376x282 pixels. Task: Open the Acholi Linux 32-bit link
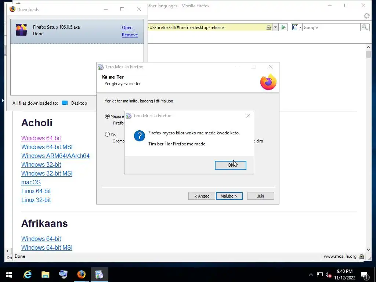[36, 200]
